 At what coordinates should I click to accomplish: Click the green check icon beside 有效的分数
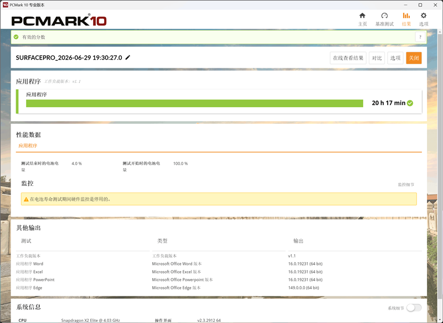16,37
